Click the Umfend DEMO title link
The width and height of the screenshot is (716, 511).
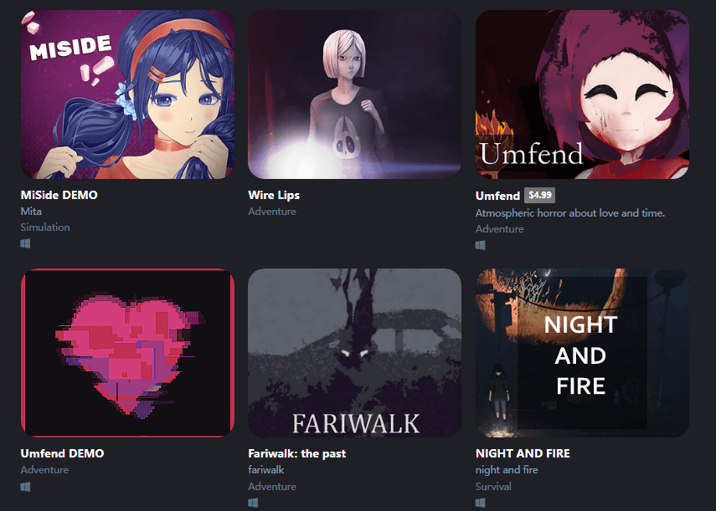point(62,453)
